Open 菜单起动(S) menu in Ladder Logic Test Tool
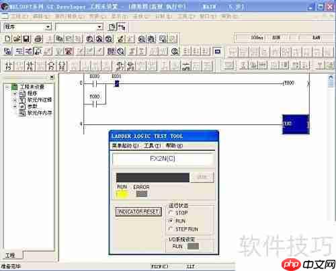This screenshot has width=336, height=271. pos(125,146)
